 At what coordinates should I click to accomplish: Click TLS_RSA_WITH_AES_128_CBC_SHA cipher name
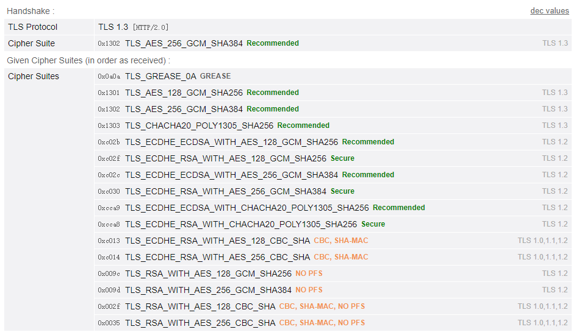click(200, 306)
